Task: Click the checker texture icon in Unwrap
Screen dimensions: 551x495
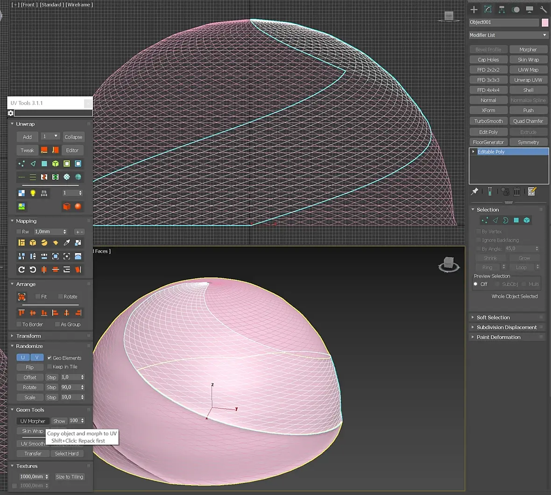Action: click(x=21, y=193)
